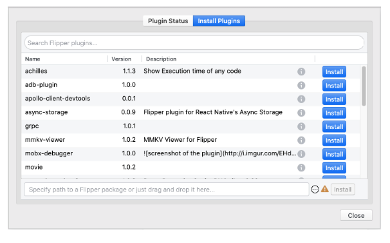The width and height of the screenshot is (390, 243).
Task: Install the mmkv-viewer plugin
Action: pyautogui.click(x=334, y=141)
